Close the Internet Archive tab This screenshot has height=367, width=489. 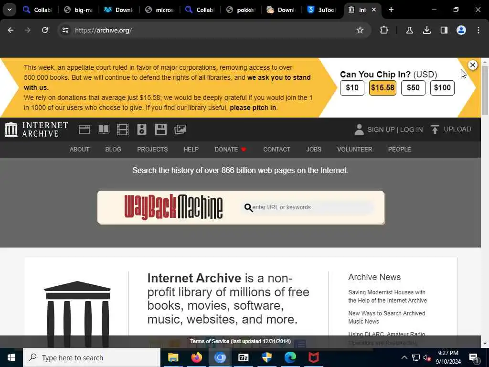pos(374,10)
